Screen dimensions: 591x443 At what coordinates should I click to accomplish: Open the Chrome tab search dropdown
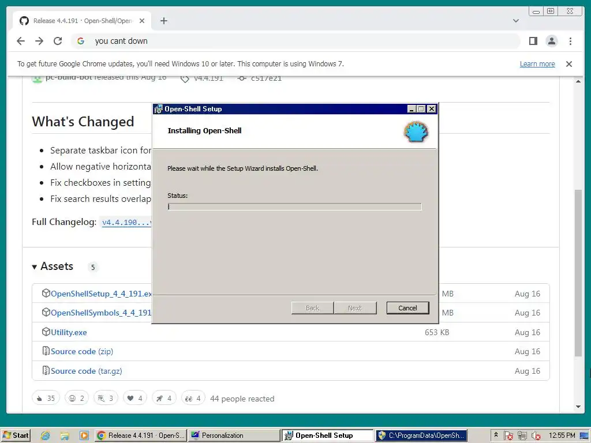click(x=515, y=21)
